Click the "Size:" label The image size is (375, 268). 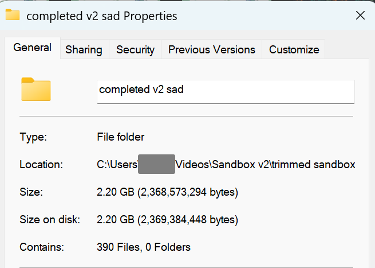31,192
